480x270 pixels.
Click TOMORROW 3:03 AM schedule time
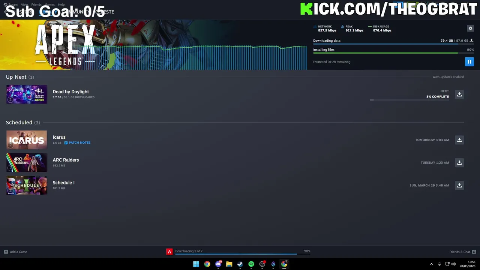pos(432,140)
